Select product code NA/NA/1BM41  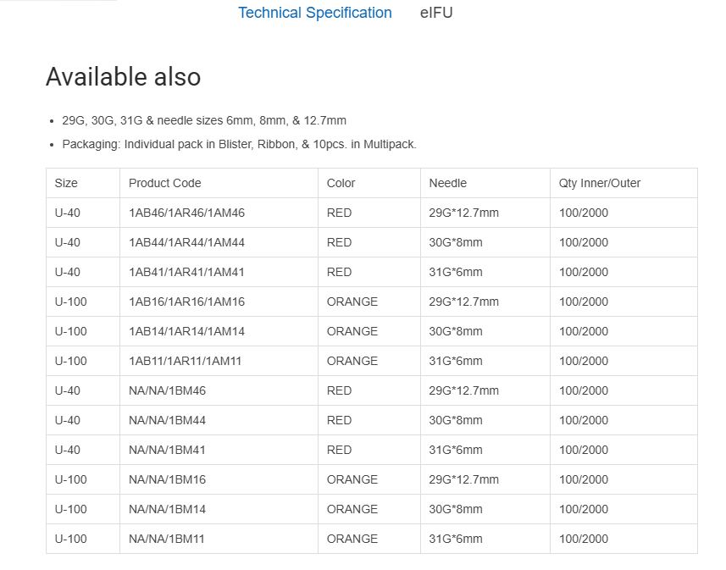(167, 450)
